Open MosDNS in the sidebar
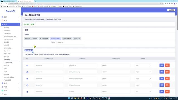The image size is (178, 100). (6, 45)
